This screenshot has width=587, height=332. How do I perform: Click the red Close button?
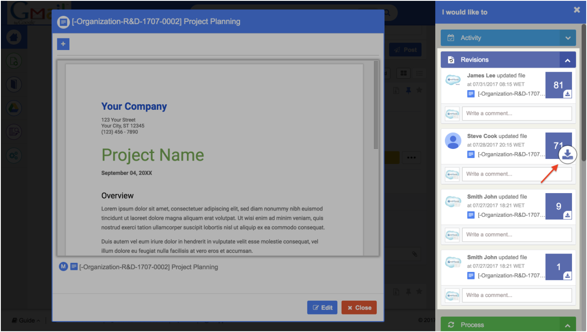point(359,308)
